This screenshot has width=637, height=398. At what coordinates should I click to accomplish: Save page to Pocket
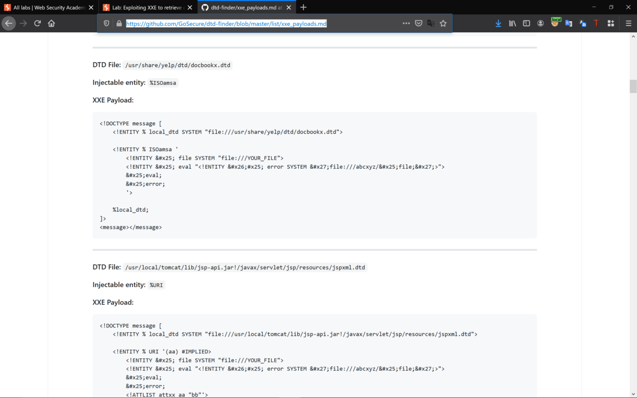pyautogui.click(x=418, y=23)
